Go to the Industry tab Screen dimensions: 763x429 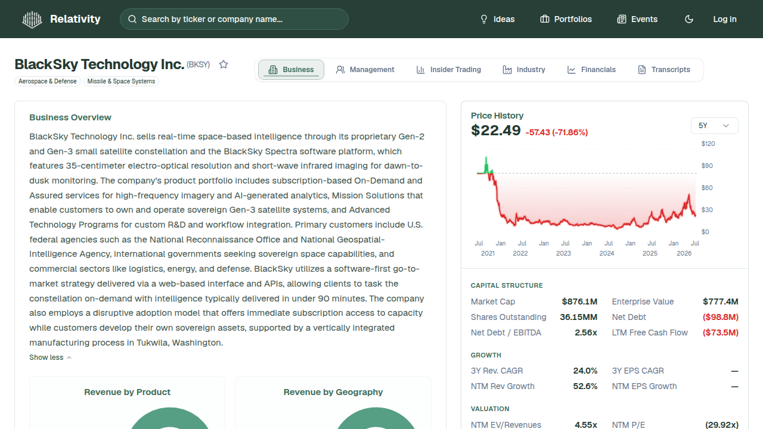[524, 70]
